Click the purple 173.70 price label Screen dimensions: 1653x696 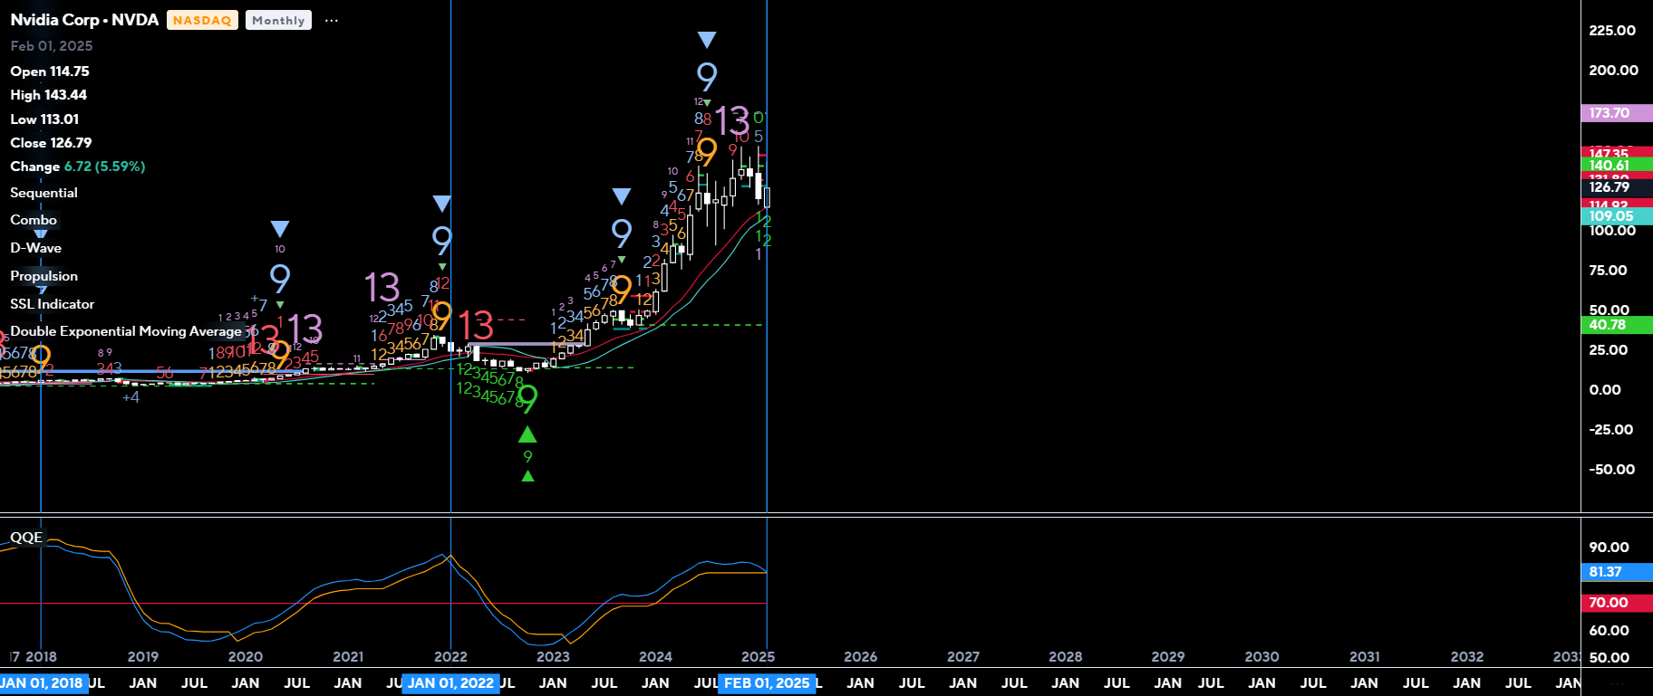coord(1609,113)
